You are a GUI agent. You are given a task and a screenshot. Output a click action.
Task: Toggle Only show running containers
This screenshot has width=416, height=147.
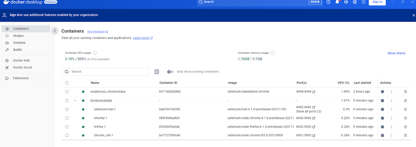pyautogui.click(x=170, y=72)
